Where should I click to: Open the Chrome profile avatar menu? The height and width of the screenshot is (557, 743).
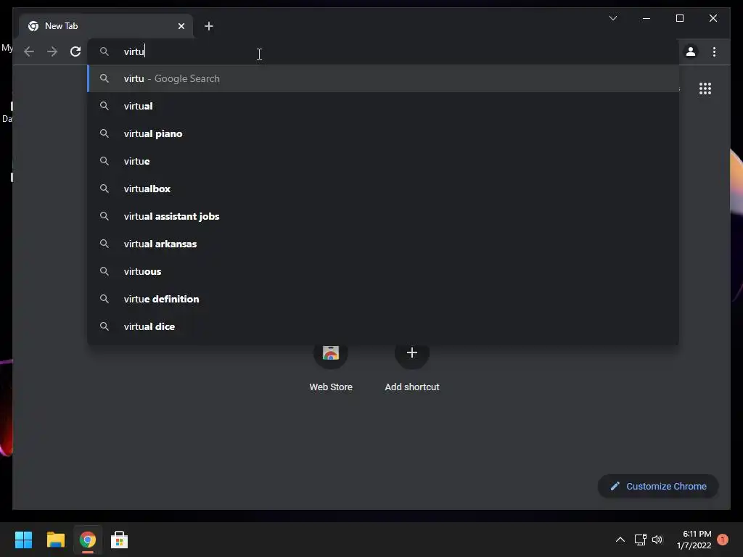(x=691, y=51)
